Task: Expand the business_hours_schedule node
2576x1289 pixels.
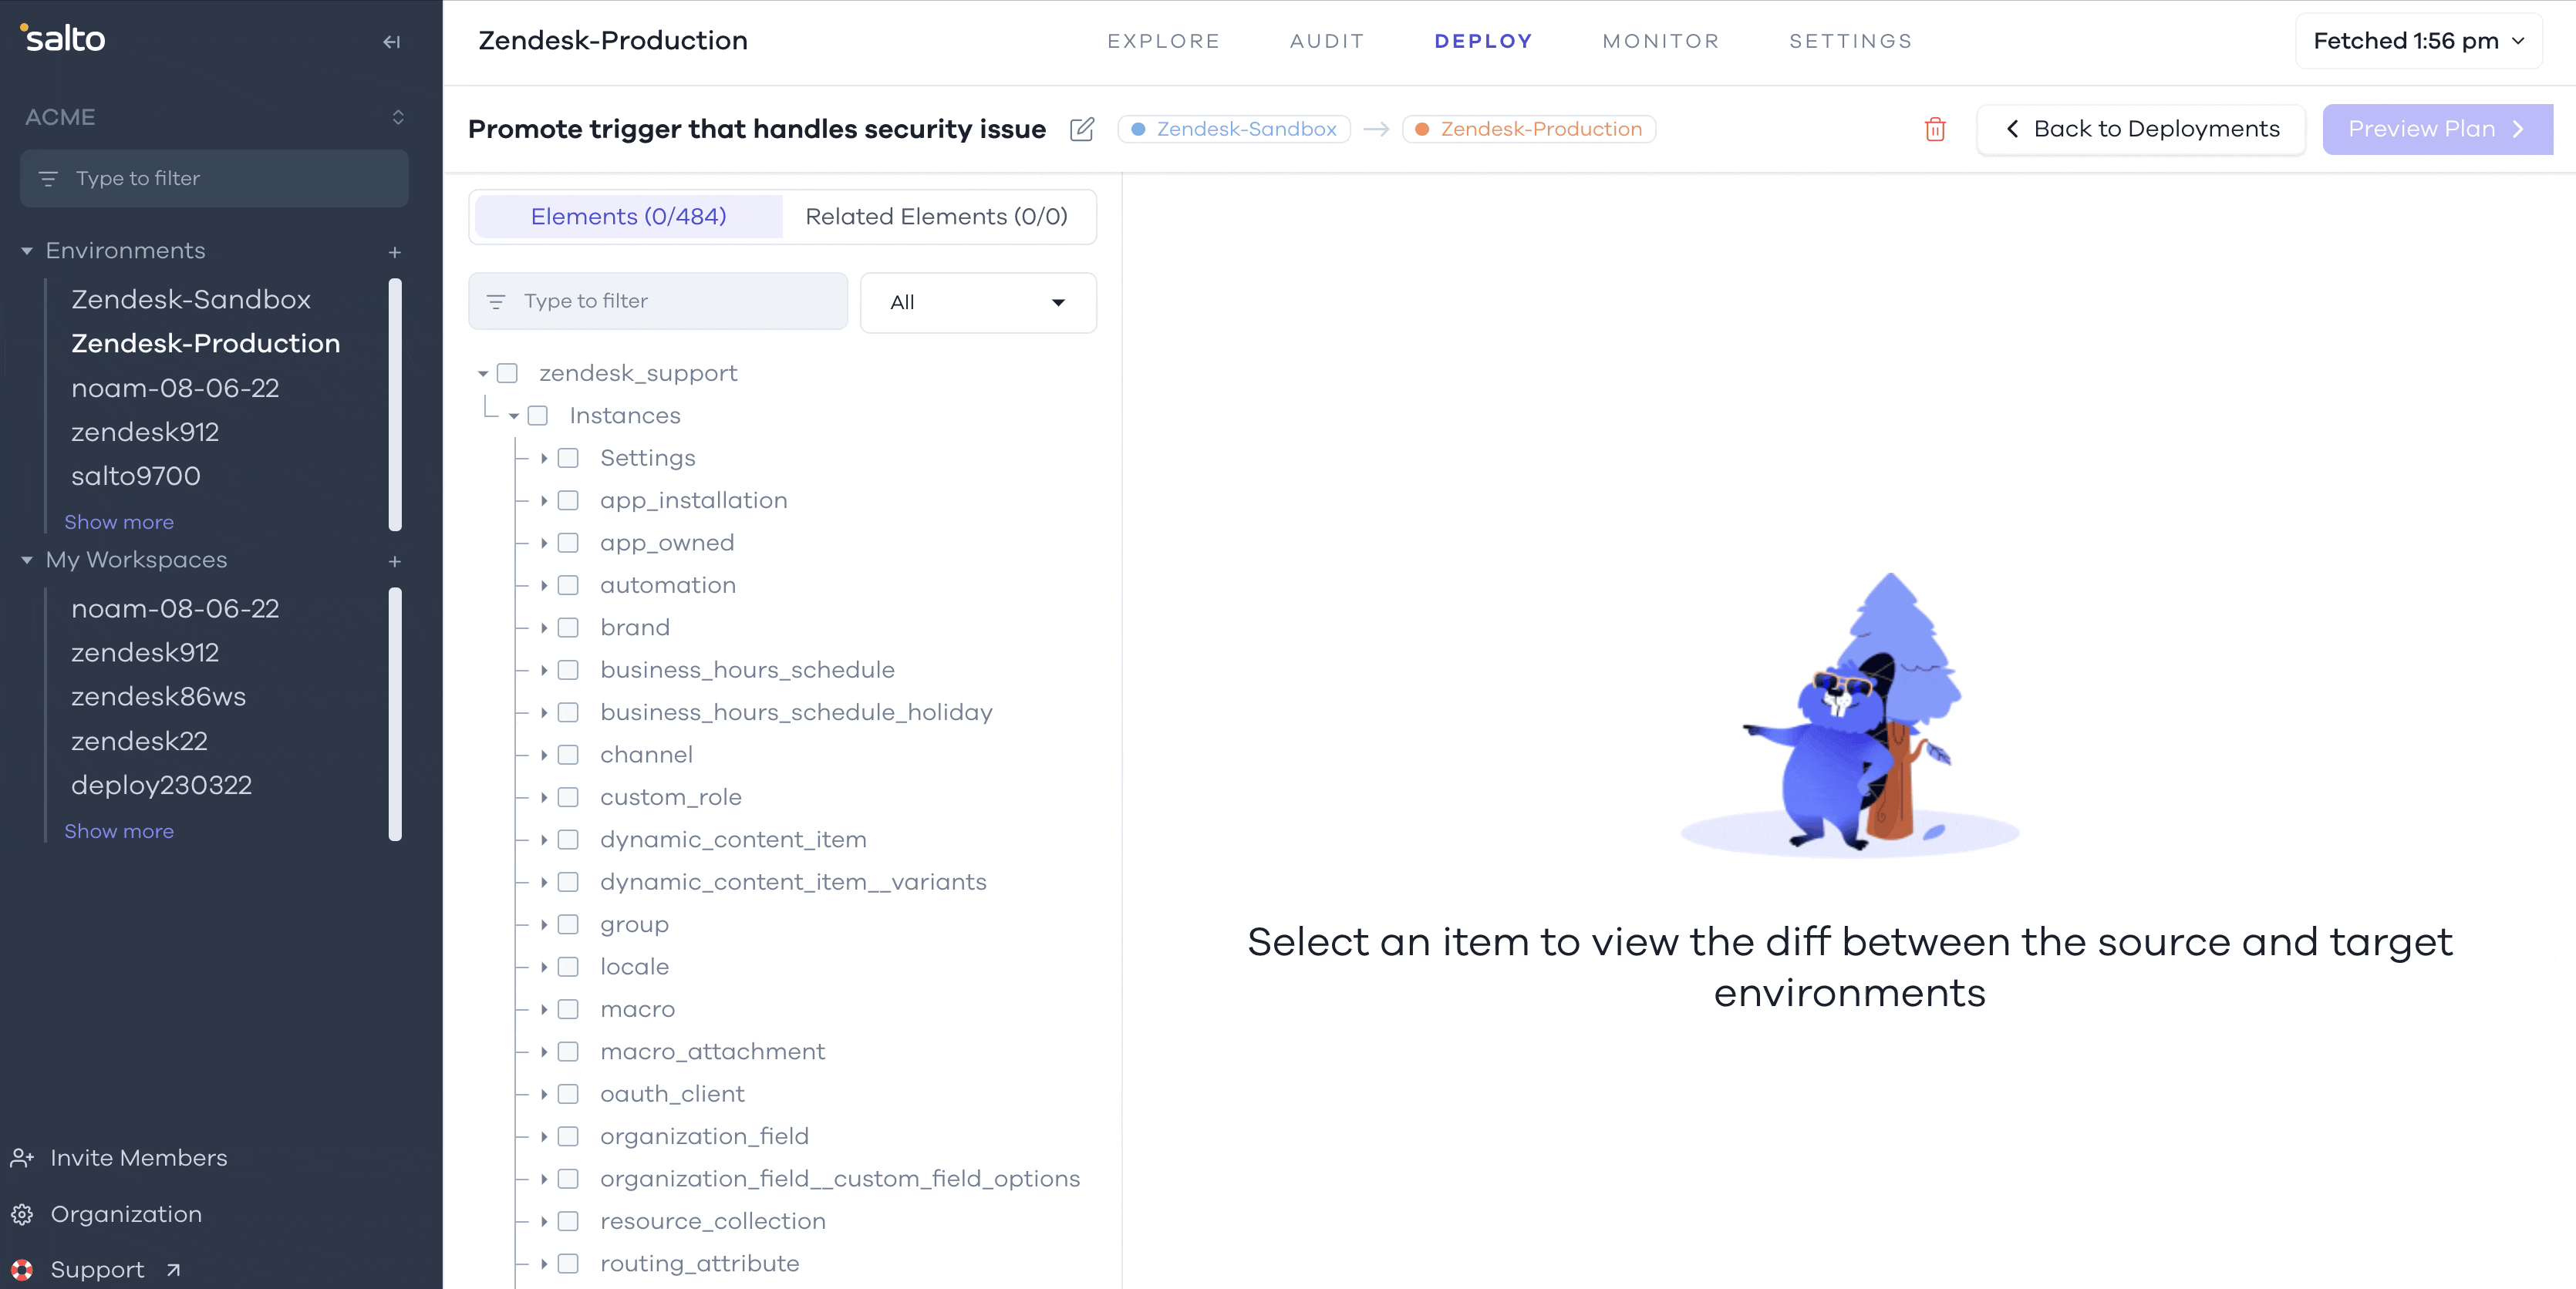Action: point(544,669)
